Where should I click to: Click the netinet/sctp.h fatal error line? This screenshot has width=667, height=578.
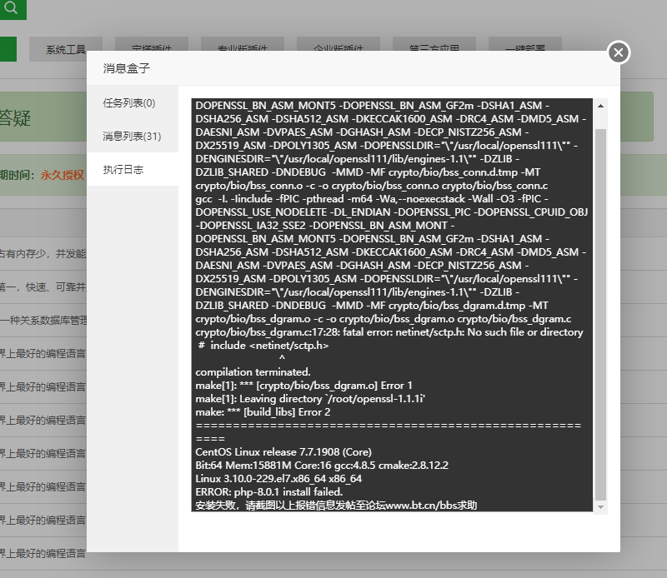tap(389, 332)
